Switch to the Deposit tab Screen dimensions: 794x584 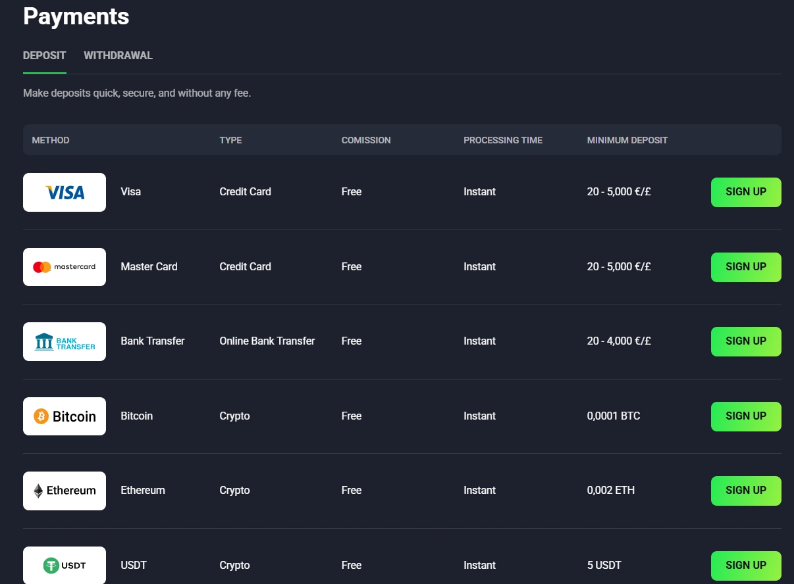45,55
